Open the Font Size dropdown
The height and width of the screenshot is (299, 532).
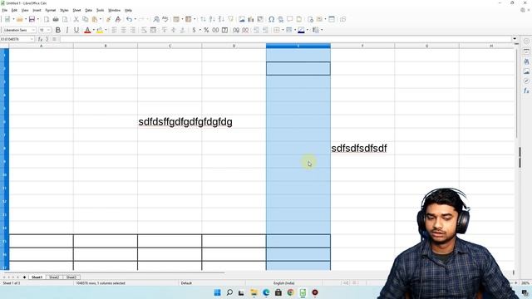point(48,30)
